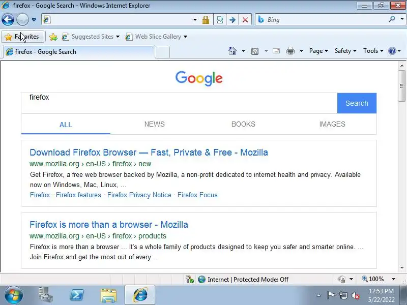Screen dimensions: 407x305
Task: Click the Go arrow in address bar
Action: pyautogui.click(x=232, y=20)
